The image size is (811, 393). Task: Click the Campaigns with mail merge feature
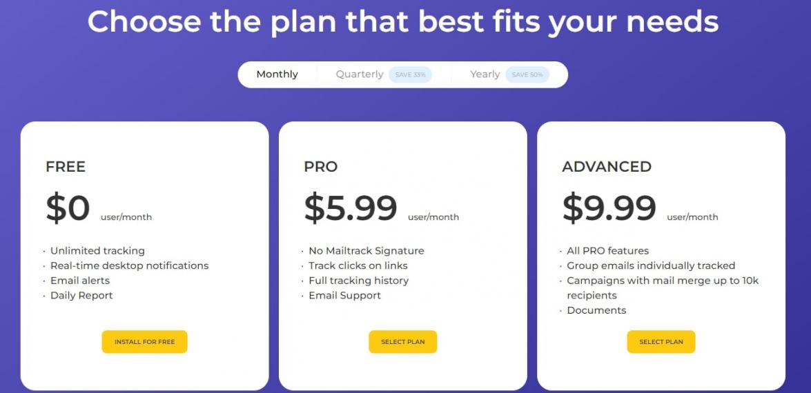point(662,281)
